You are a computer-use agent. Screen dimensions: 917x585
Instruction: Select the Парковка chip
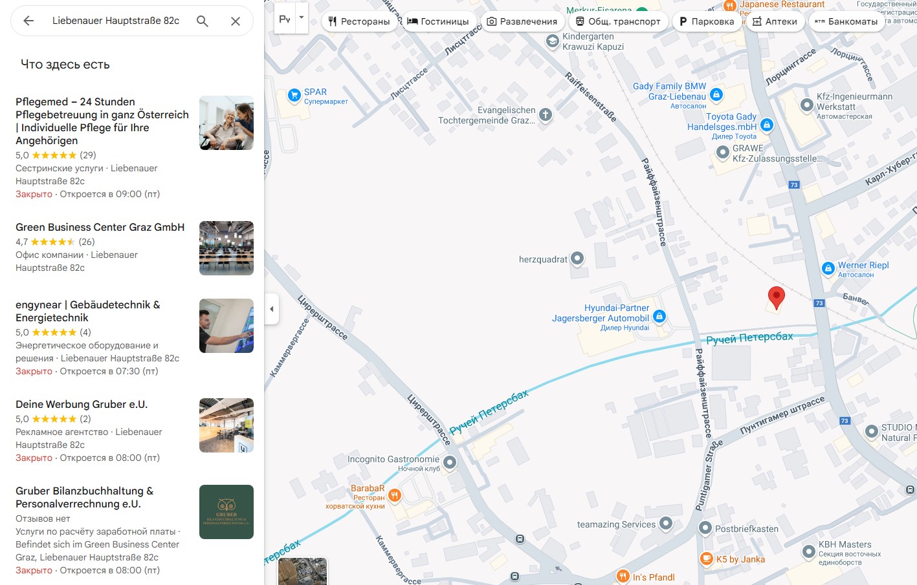pyautogui.click(x=706, y=21)
